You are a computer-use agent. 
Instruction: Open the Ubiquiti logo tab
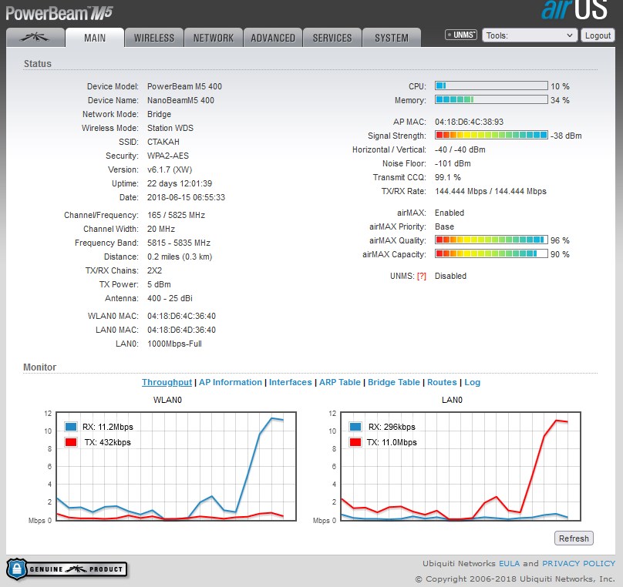pos(35,38)
